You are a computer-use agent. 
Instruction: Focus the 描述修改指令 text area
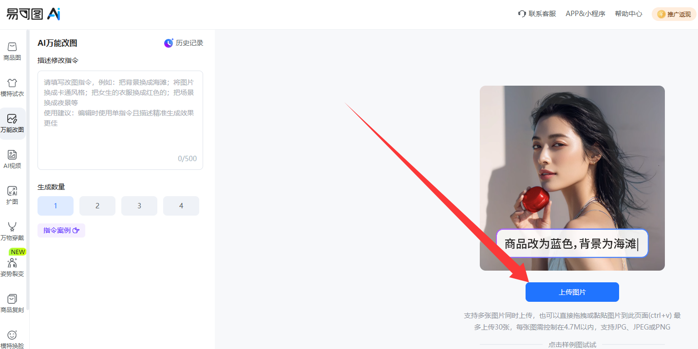click(120, 120)
